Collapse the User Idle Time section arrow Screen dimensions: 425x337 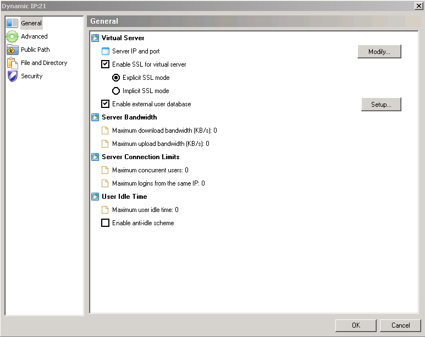pyautogui.click(x=95, y=197)
